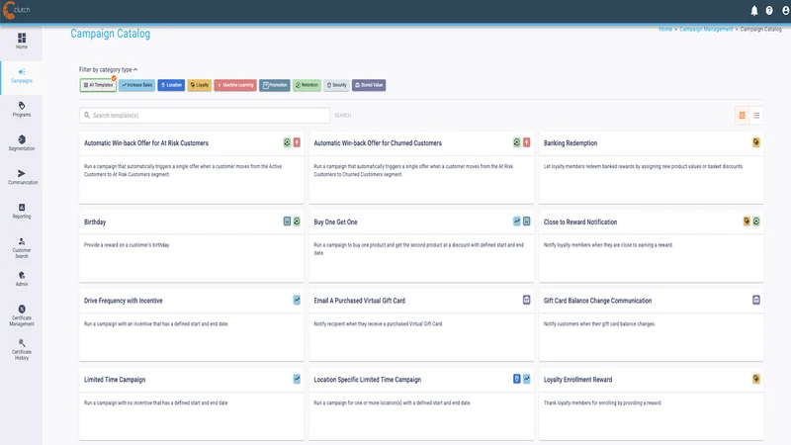Open Programs in the sidebar
The image size is (791, 445).
coord(22,109)
